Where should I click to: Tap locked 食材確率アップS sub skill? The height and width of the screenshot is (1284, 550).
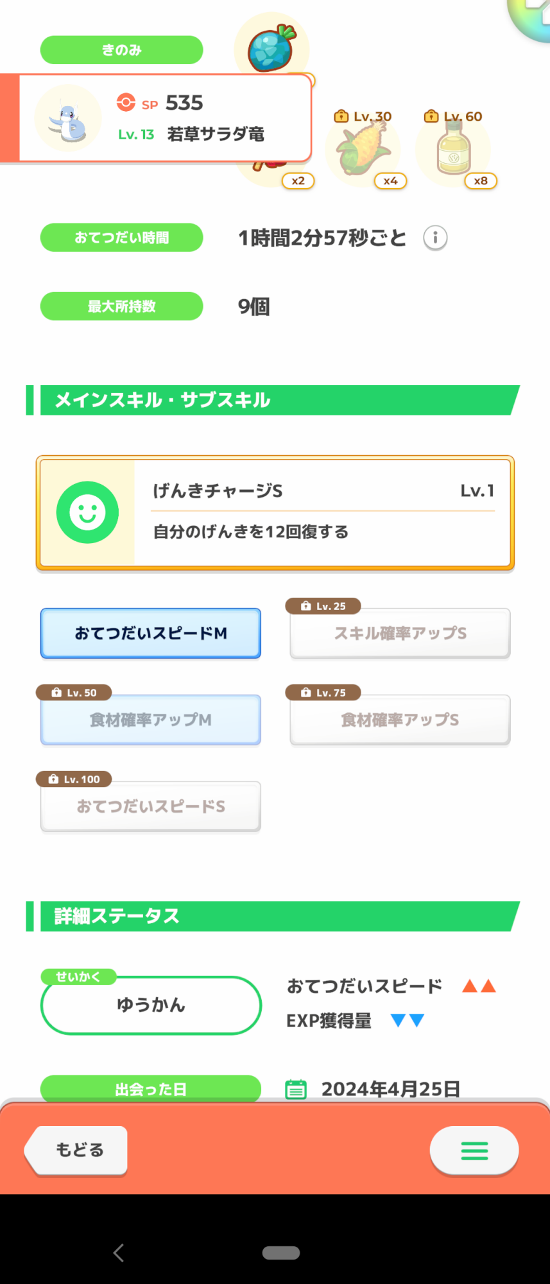point(400,720)
